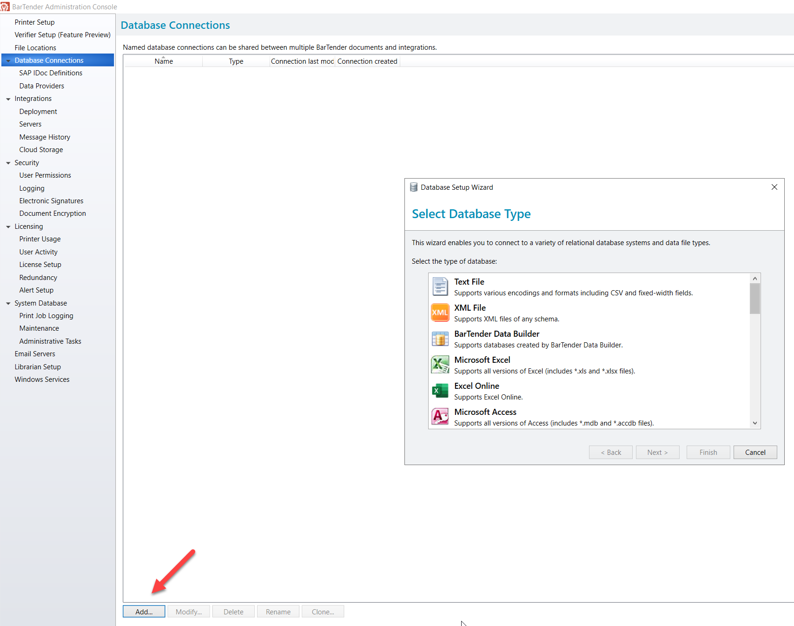The width and height of the screenshot is (794, 626).
Task: Open Printer Setup in sidebar
Action: pyautogui.click(x=34, y=22)
